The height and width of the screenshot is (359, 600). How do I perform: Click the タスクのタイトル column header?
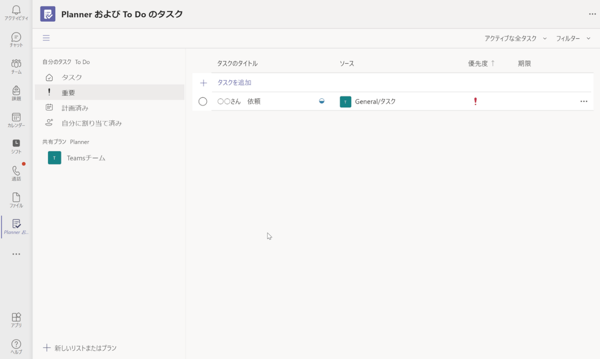(237, 64)
